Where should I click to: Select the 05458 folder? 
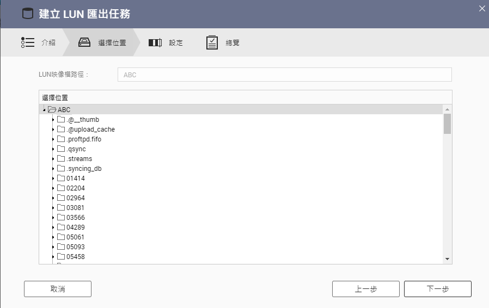pos(75,257)
